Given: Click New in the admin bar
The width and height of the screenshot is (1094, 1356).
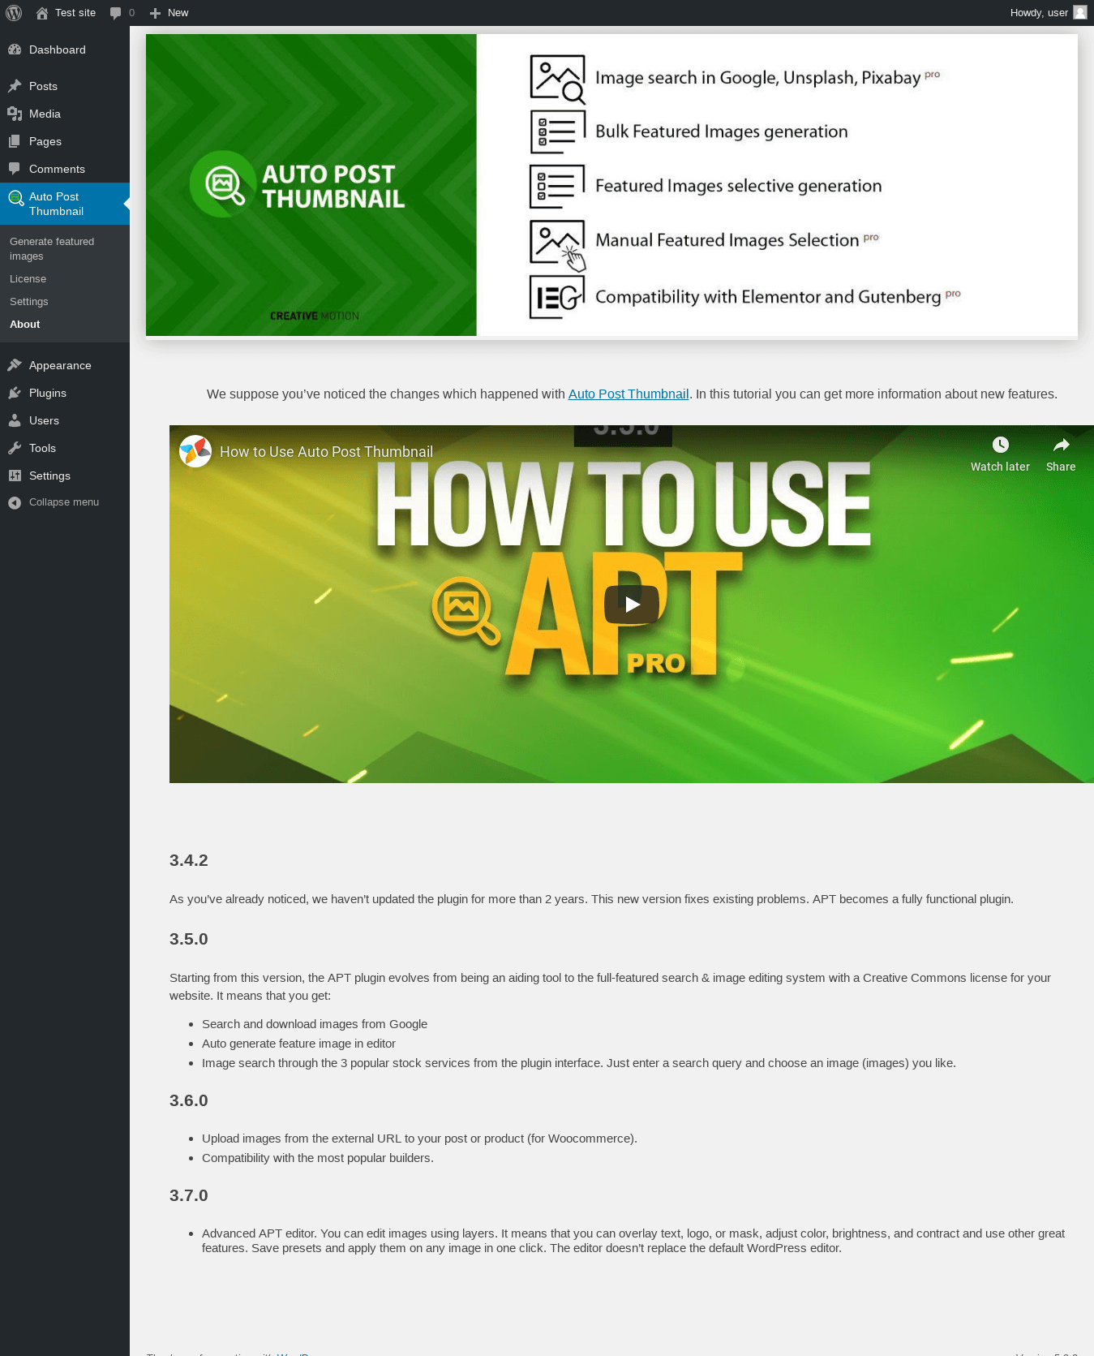Looking at the screenshot, I should (x=178, y=13).
